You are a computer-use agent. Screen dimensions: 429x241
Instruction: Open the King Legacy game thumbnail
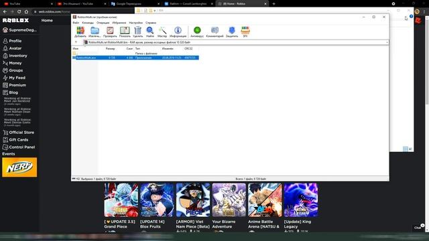pyautogui.click(x=301, y=200)
